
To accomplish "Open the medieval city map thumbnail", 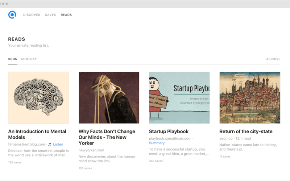I will [x=250, y=97].
